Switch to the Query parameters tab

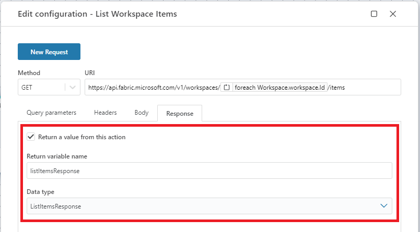coord(52,113)
